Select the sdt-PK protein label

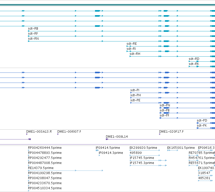coord(202,126)
